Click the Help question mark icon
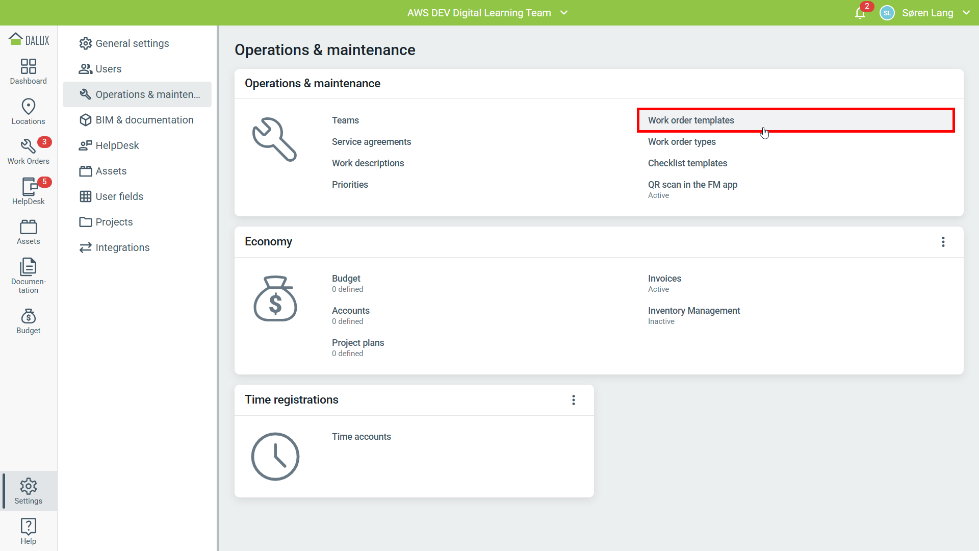The image size is (979, 551). click(28, 531)
